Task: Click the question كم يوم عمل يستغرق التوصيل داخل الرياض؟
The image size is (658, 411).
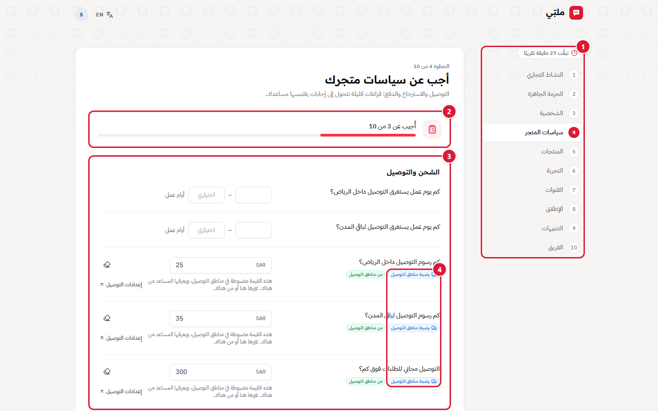Action: tap(385, 192)
